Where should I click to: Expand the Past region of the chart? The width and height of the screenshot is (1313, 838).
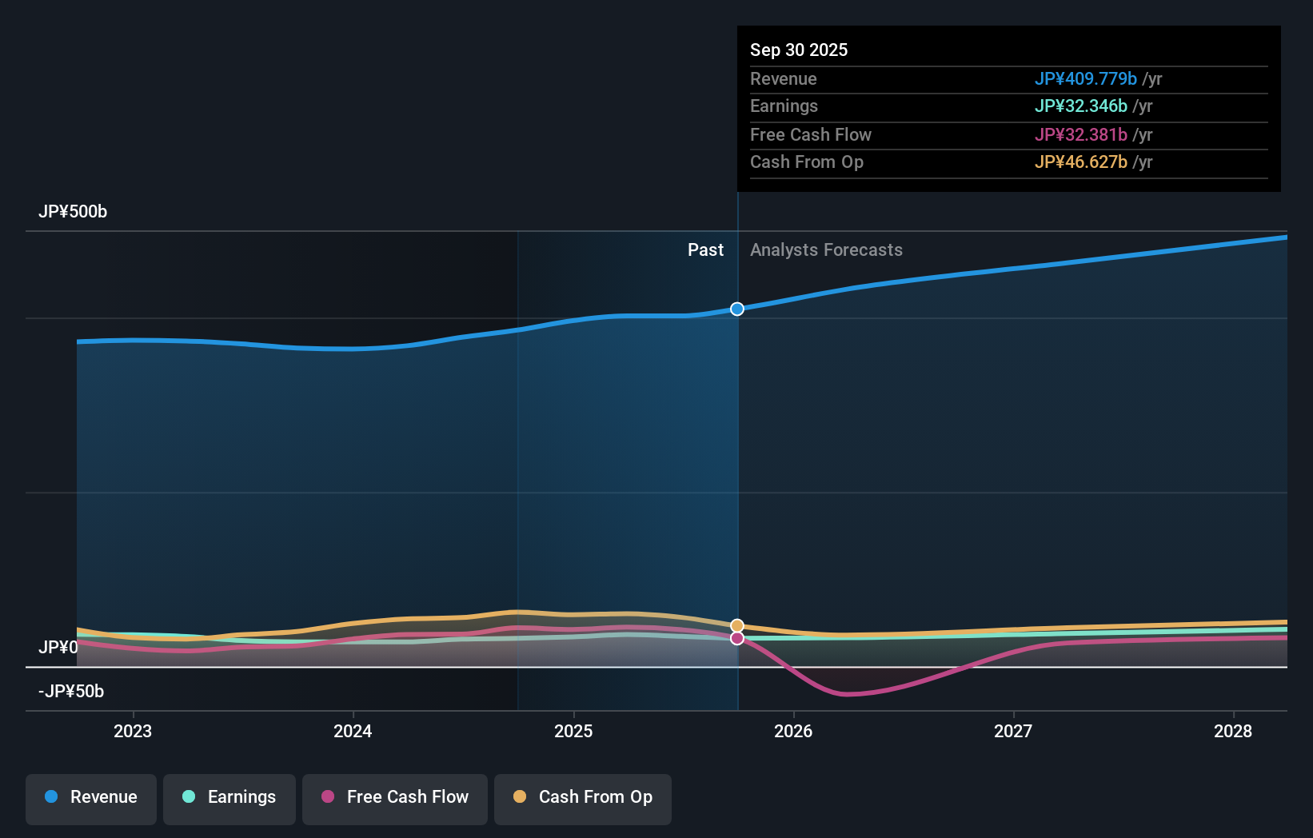click(704, 249)
